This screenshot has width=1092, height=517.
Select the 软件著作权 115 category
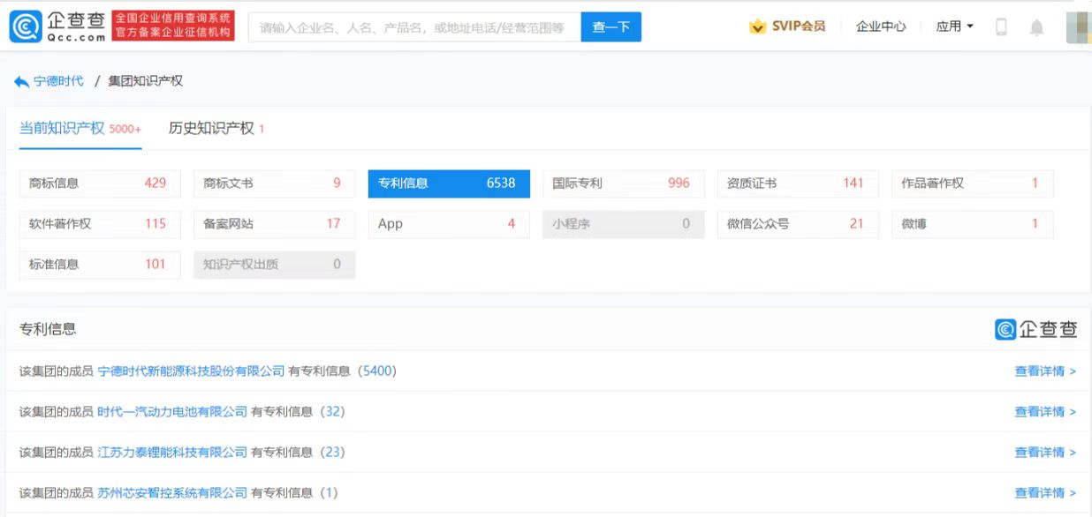click(100, 224)
